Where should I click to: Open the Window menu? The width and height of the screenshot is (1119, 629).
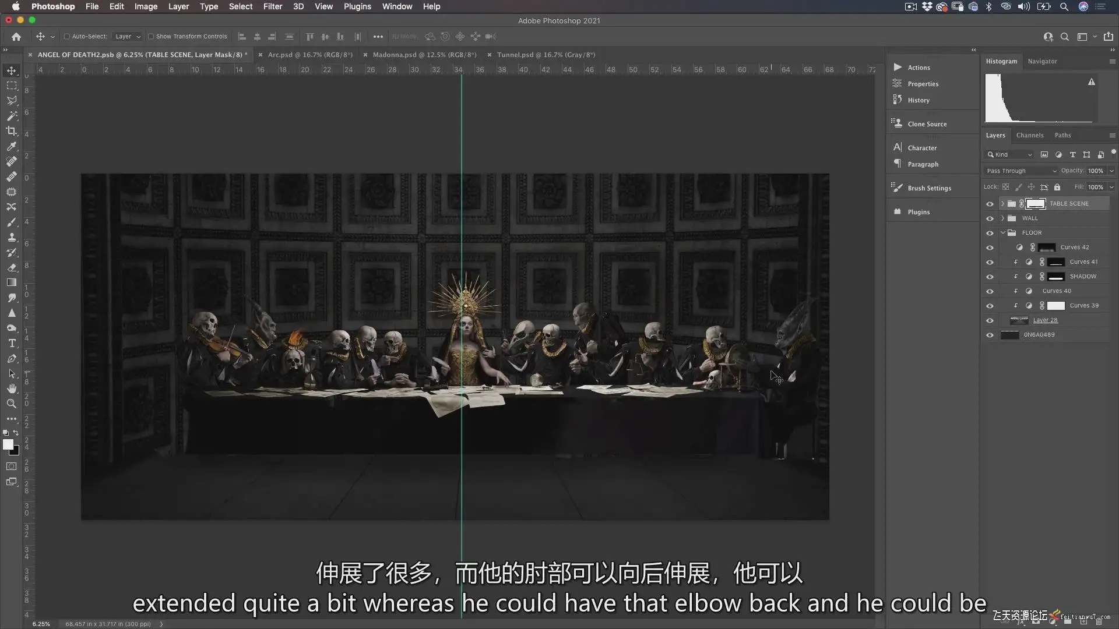[397, 6]
